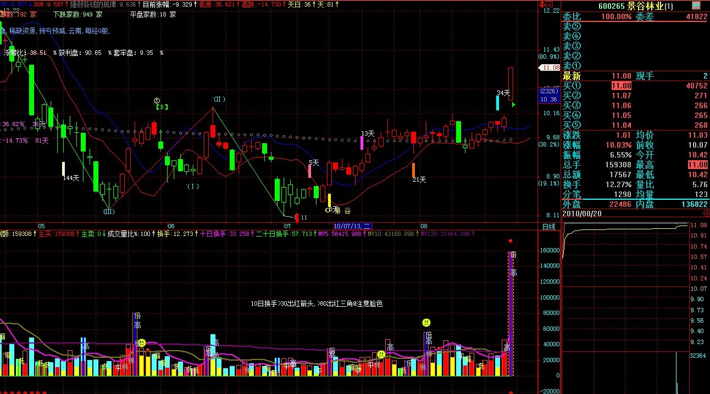
Task: Click the 21天 cycle label
Action: 419,179
